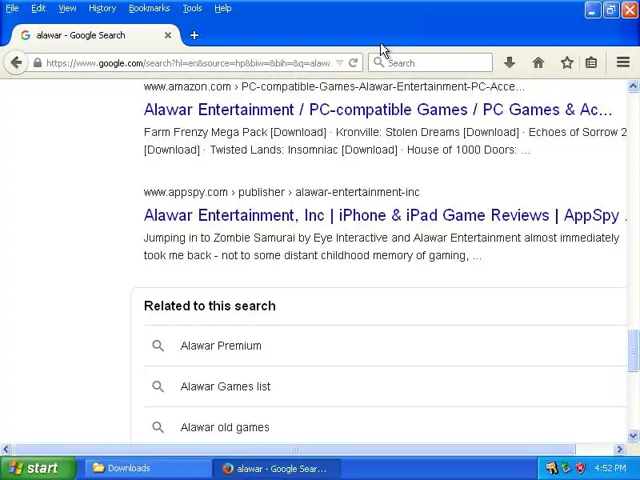Close the alawar Google Search tab
Image resolution: width=640 pixels, height=480 pixels.
click(168, 35)
